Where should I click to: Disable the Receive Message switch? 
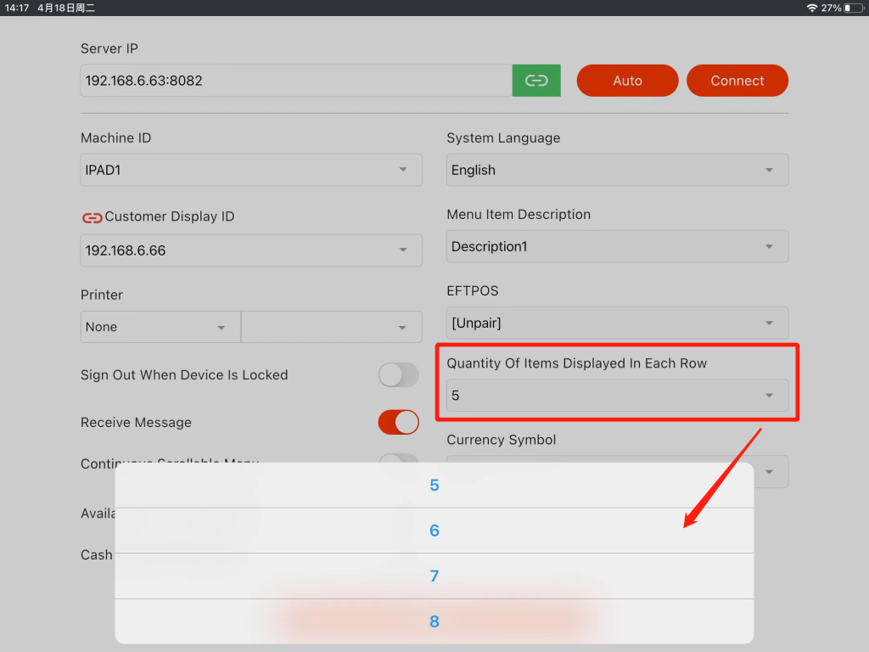coord(398,423)
